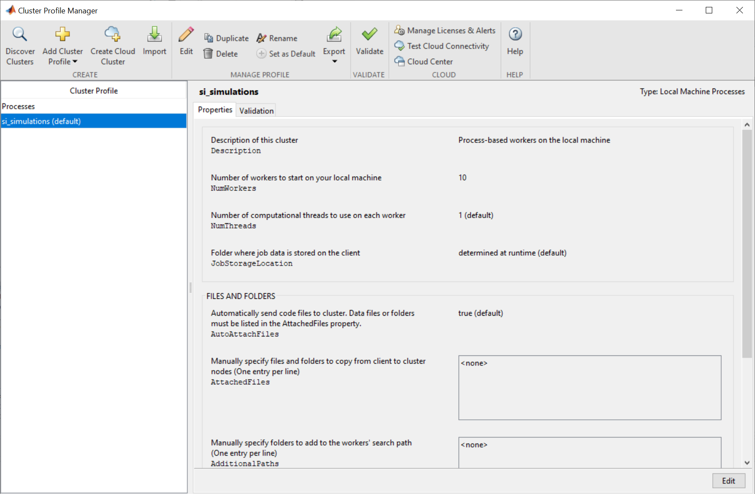Click scrollbar down arrow
The height and width of the screenshot is (494, 755).
point(747,463)
